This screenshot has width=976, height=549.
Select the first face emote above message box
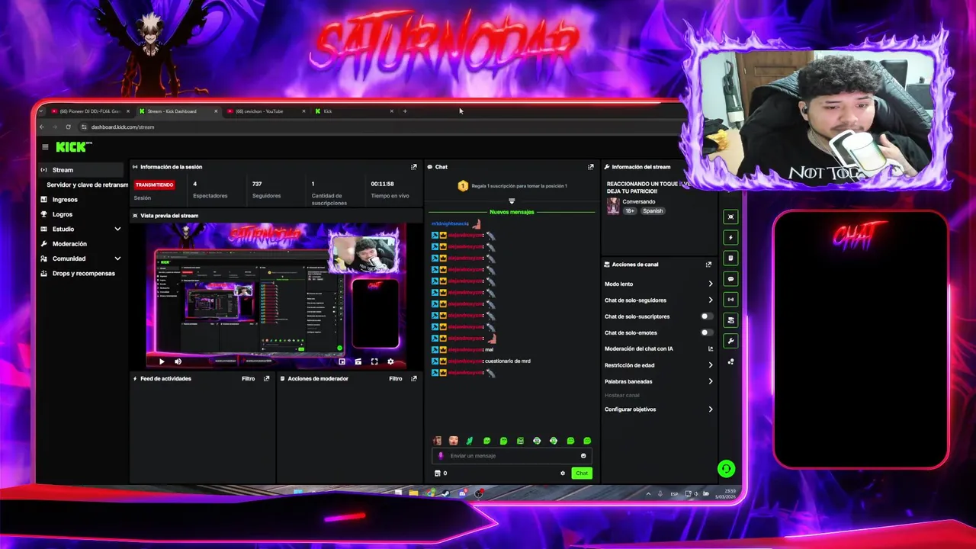pos(437,441)
